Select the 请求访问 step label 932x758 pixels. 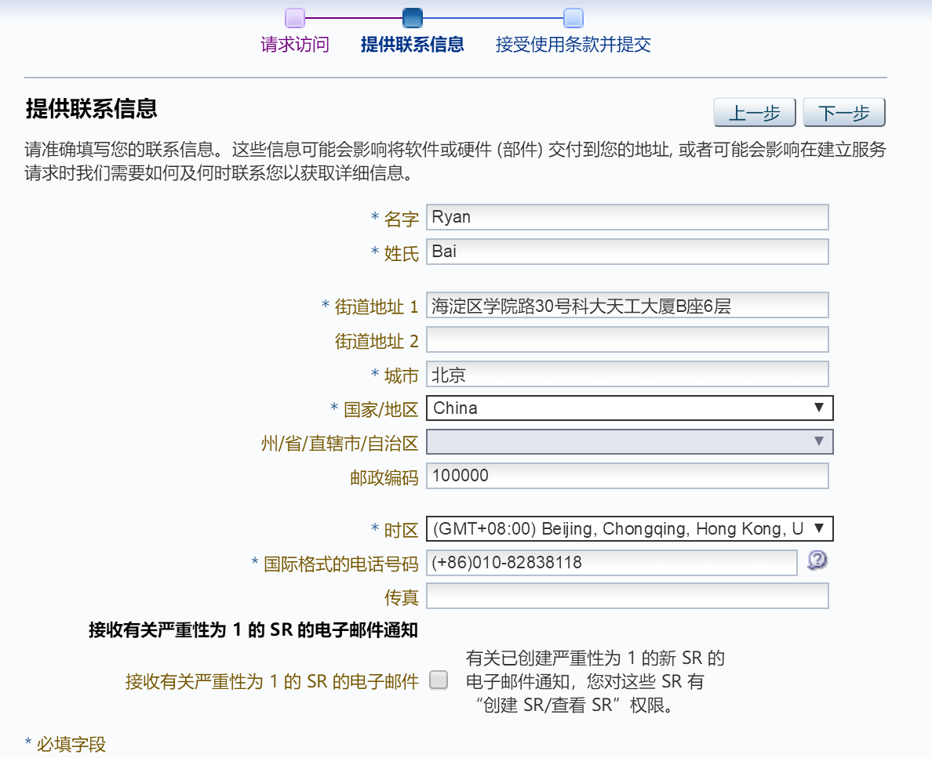294,44
